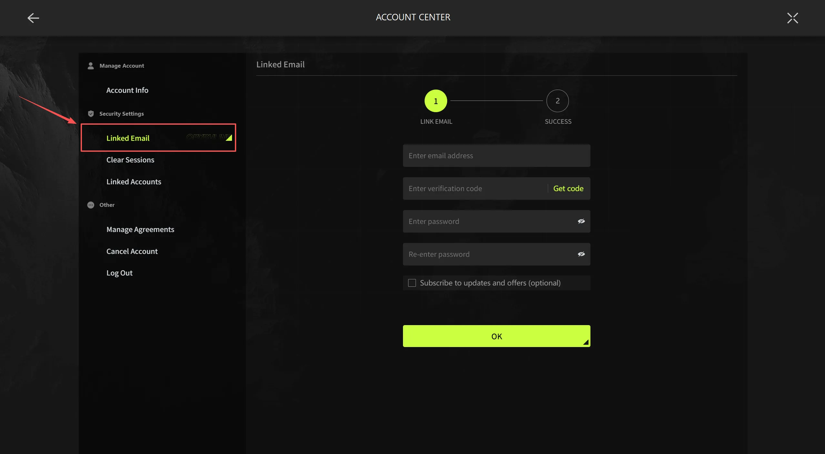Click the Other section heading text
Screen dimensions: 825x454
point(107,205)
